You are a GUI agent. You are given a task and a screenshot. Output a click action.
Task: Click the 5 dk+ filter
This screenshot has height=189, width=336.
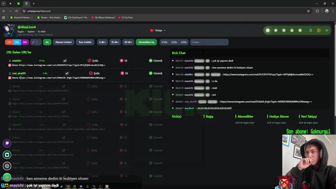102,42
